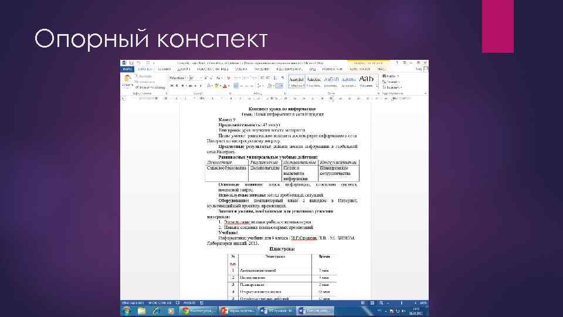563x317 pixels.
Task: Click the line spacing icon
Action: (x=260, y=86)
